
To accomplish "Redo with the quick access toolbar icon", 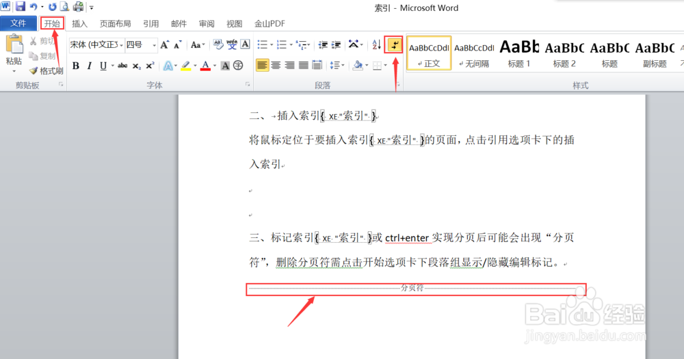I will 53,7.
